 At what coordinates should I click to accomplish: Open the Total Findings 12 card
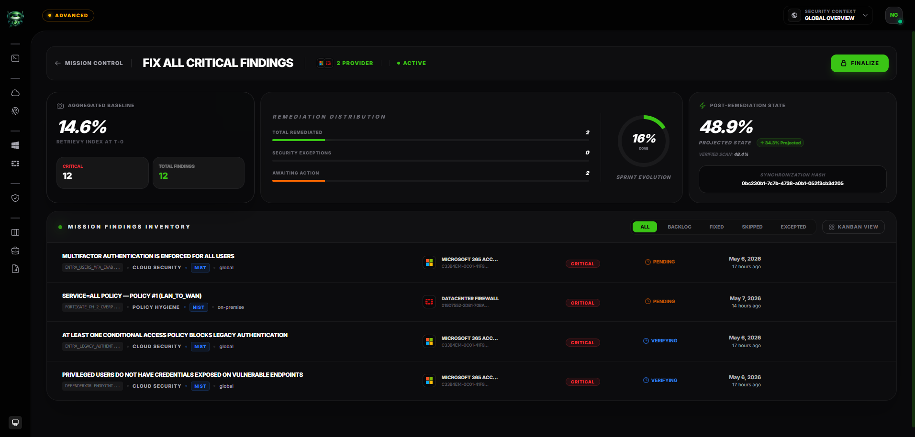(x=199, y=173)
